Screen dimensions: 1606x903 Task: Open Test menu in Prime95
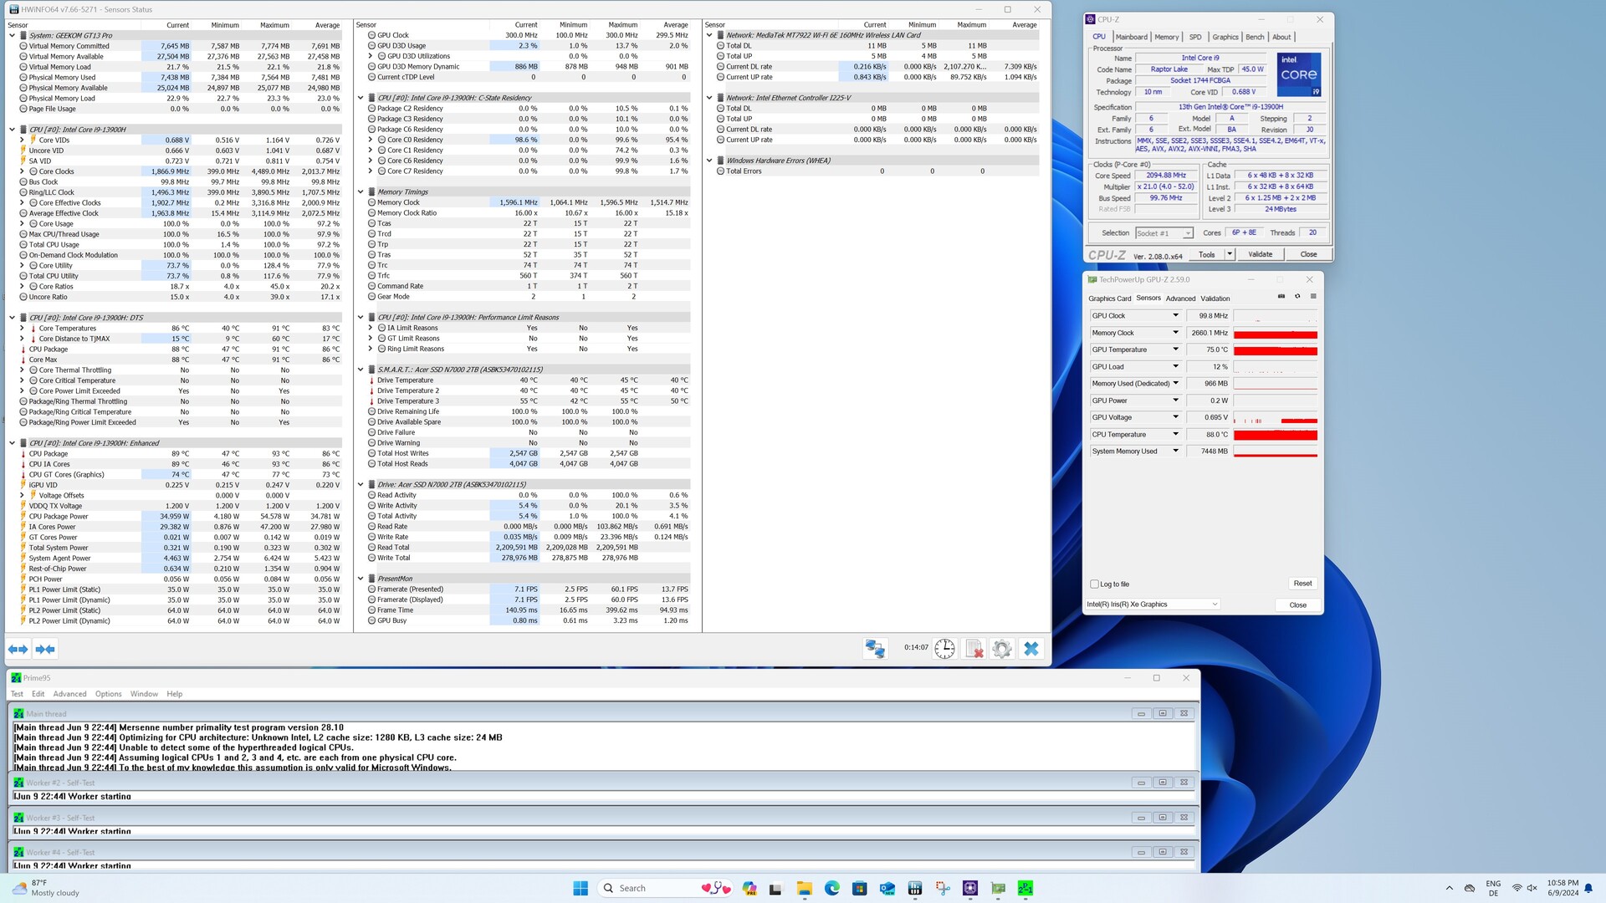pos(17,694)
